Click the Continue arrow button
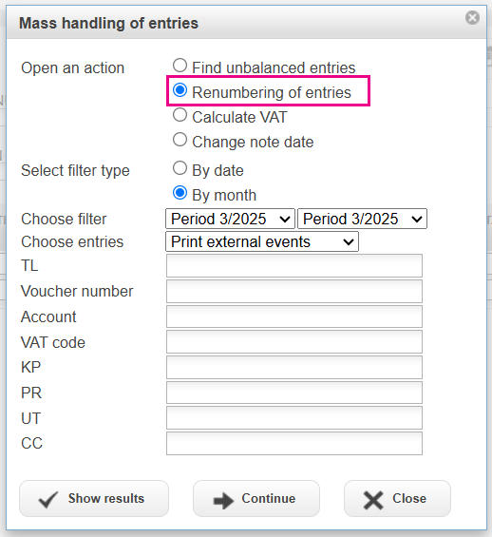Viewport: 492px width, 537px height. pos(256,499)
